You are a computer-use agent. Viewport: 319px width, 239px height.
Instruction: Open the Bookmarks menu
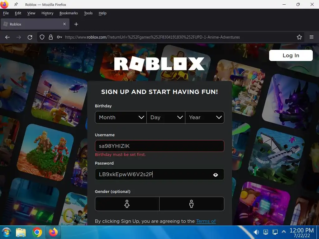69,13
